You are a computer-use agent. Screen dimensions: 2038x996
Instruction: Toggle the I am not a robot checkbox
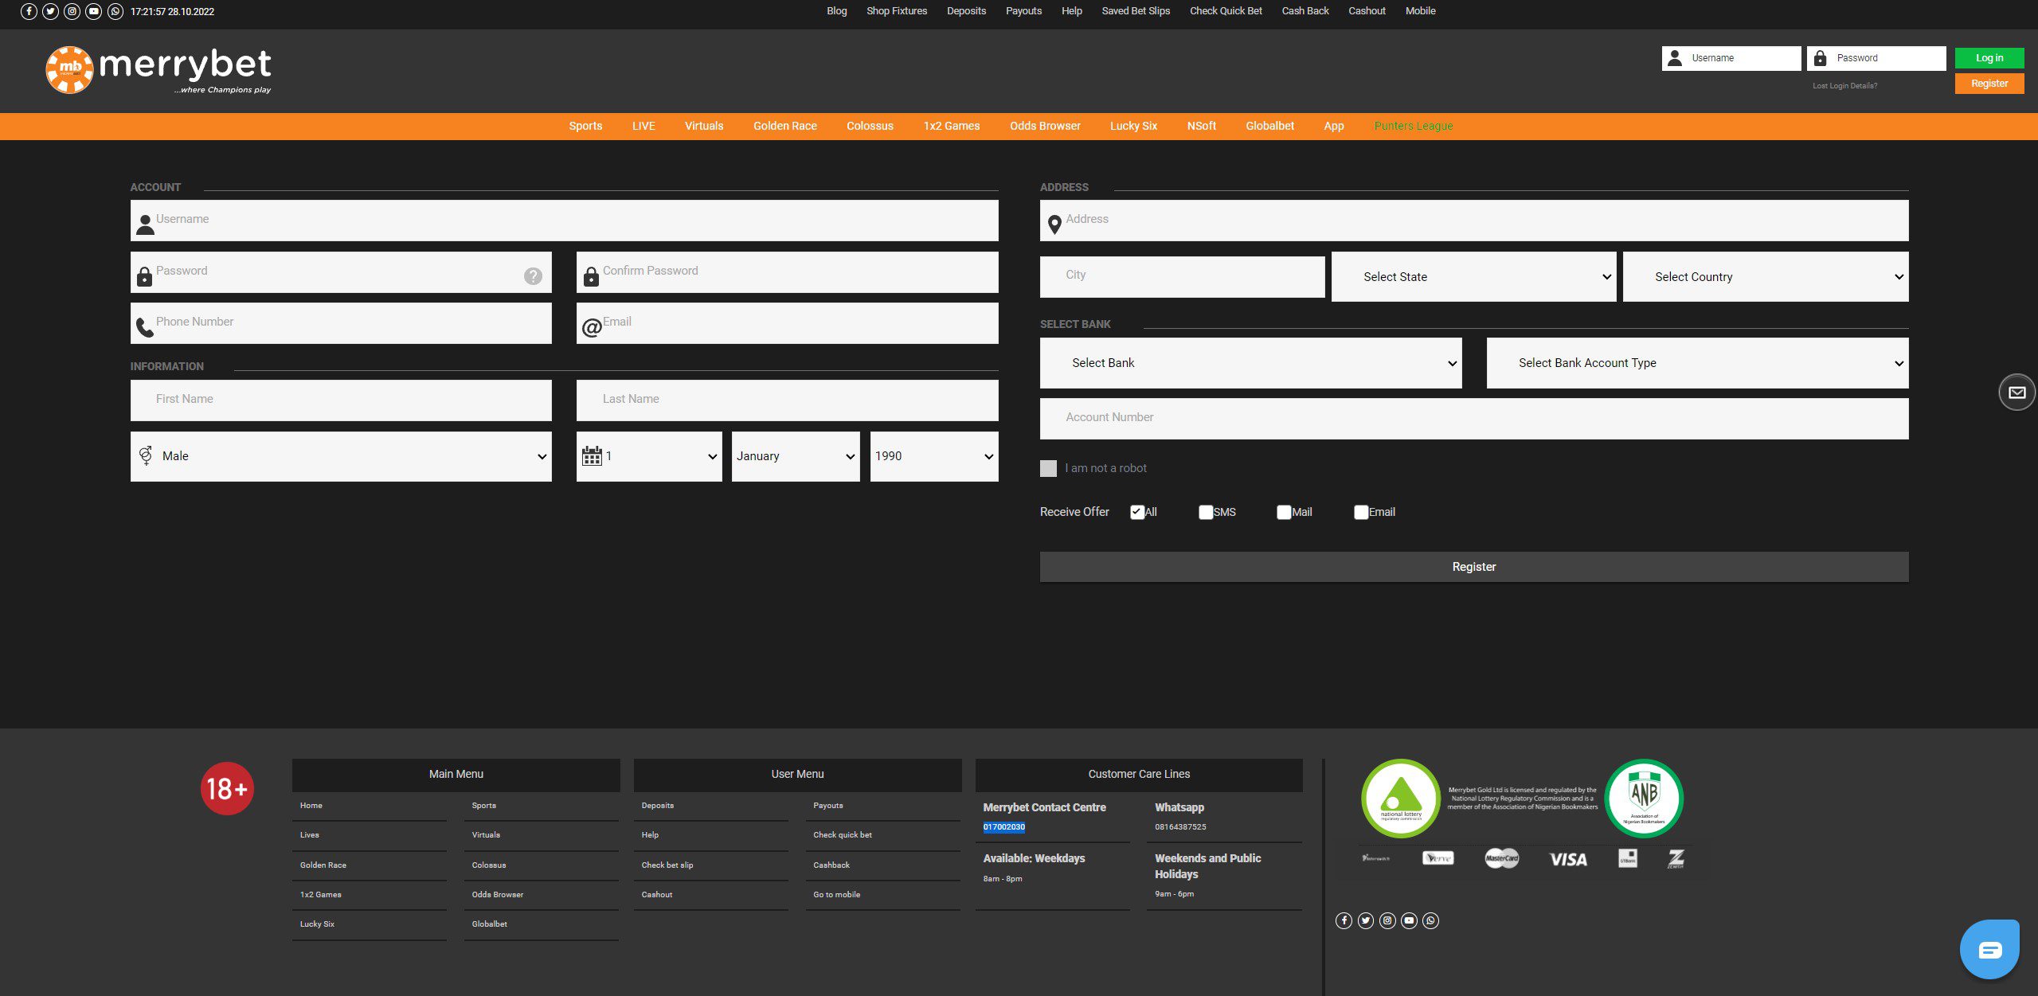[x=1047, y=469]
